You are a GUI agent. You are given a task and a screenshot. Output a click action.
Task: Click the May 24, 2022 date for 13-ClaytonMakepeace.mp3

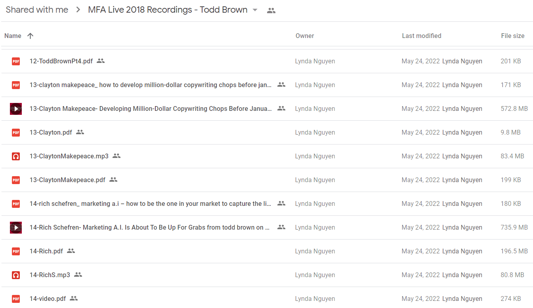pos(421,156)
